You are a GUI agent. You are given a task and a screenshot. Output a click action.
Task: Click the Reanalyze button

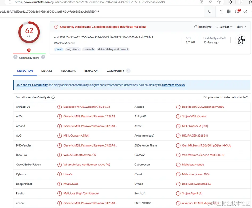[203, 27]
